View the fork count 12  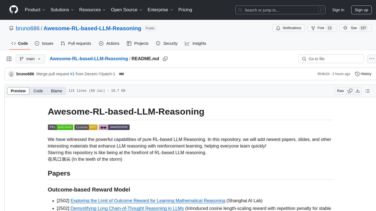(x=330, y=28)
